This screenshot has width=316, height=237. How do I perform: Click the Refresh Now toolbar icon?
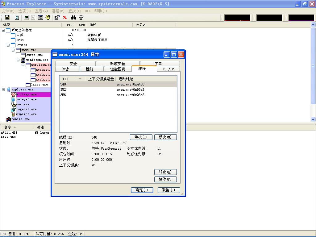pyautogui.click(x=17, y=18)
